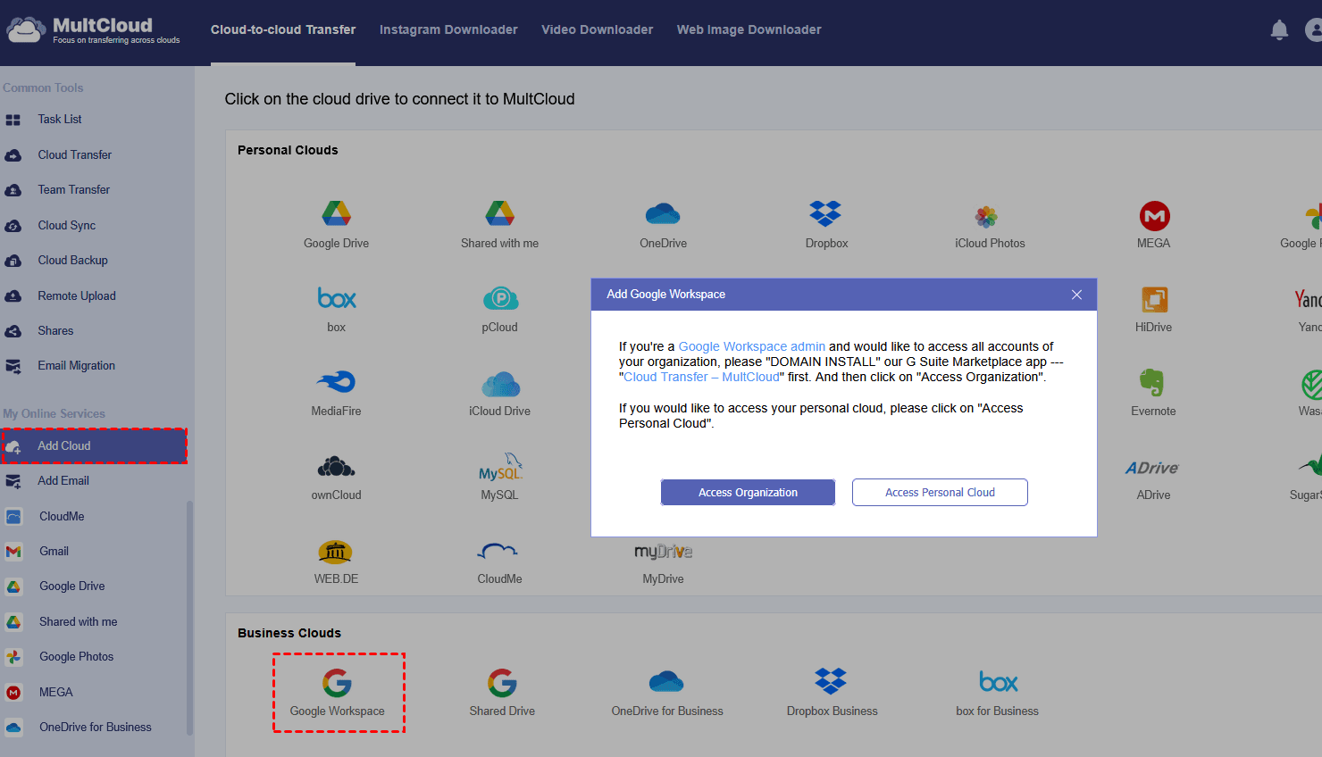Close the Add Google Workspace dialog

coord(1076,295)
